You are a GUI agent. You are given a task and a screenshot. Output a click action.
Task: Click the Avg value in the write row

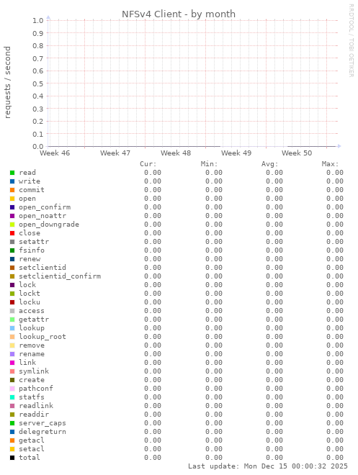(274, 181)
